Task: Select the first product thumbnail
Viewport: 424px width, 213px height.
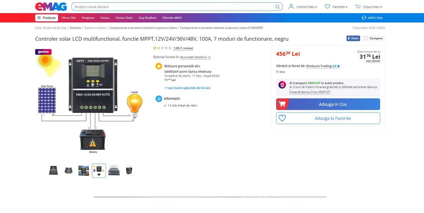Action: point(53,171)
